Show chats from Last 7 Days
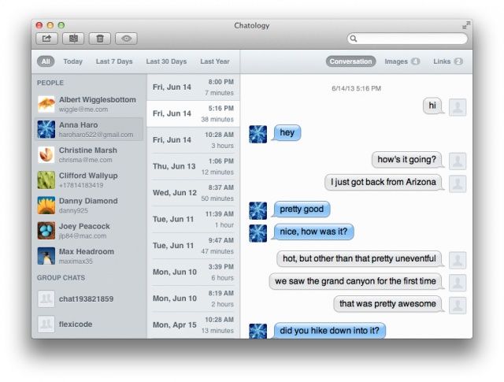Viewport: 504px width, 382px height. 114,61
